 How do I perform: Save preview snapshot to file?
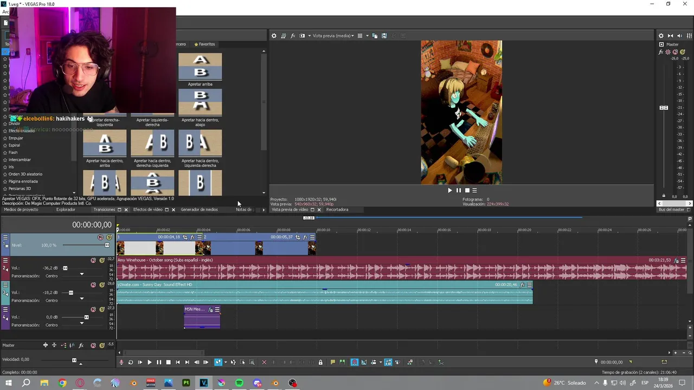(x=384, y=36)
